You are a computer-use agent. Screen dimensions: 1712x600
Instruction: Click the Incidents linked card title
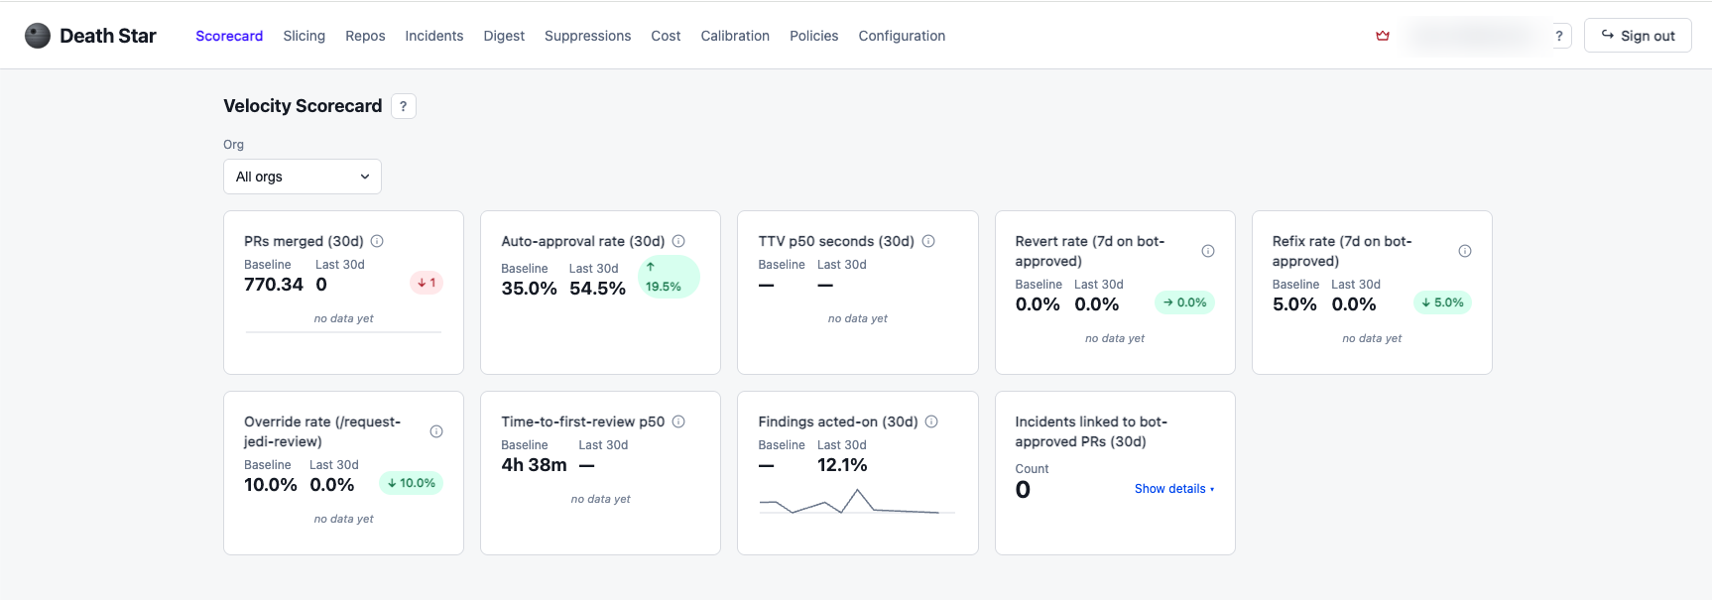tap(1091, 431)
